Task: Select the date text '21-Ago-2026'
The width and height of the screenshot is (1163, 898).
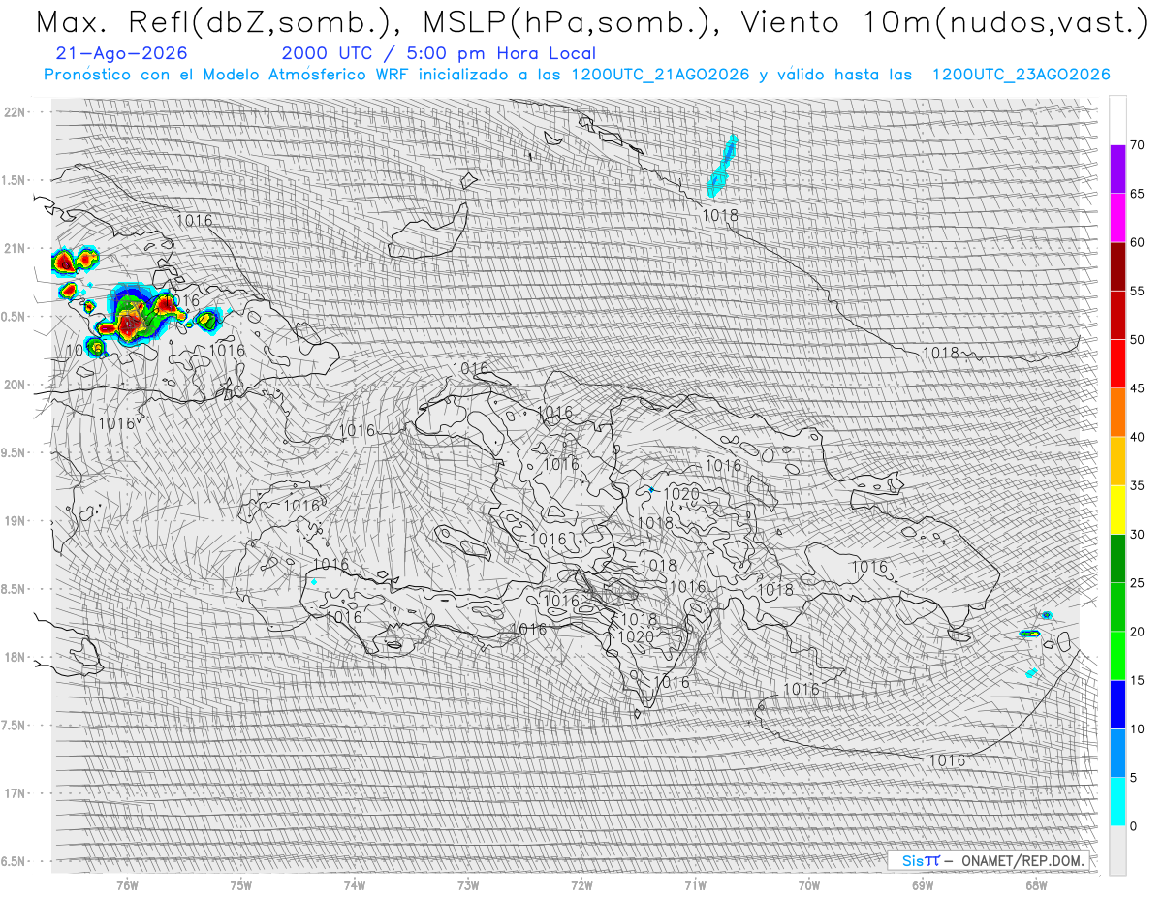Action: [122, 54]
